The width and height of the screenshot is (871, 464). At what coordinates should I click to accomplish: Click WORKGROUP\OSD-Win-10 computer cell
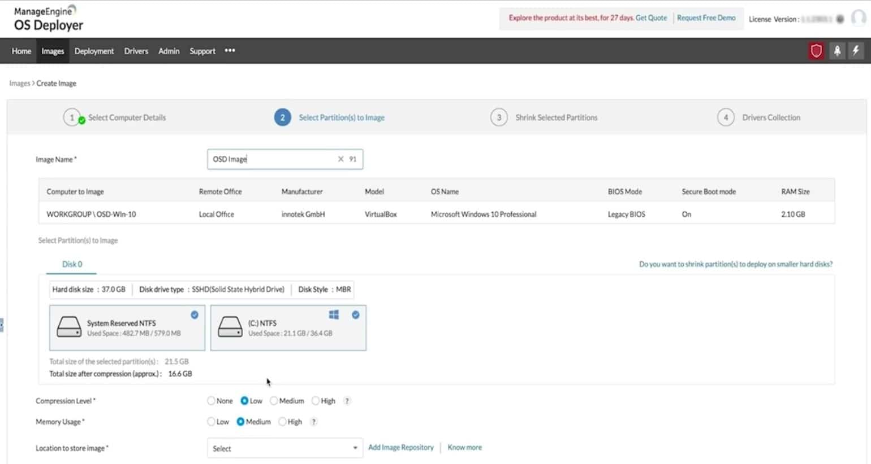click(x=91, y=215)
